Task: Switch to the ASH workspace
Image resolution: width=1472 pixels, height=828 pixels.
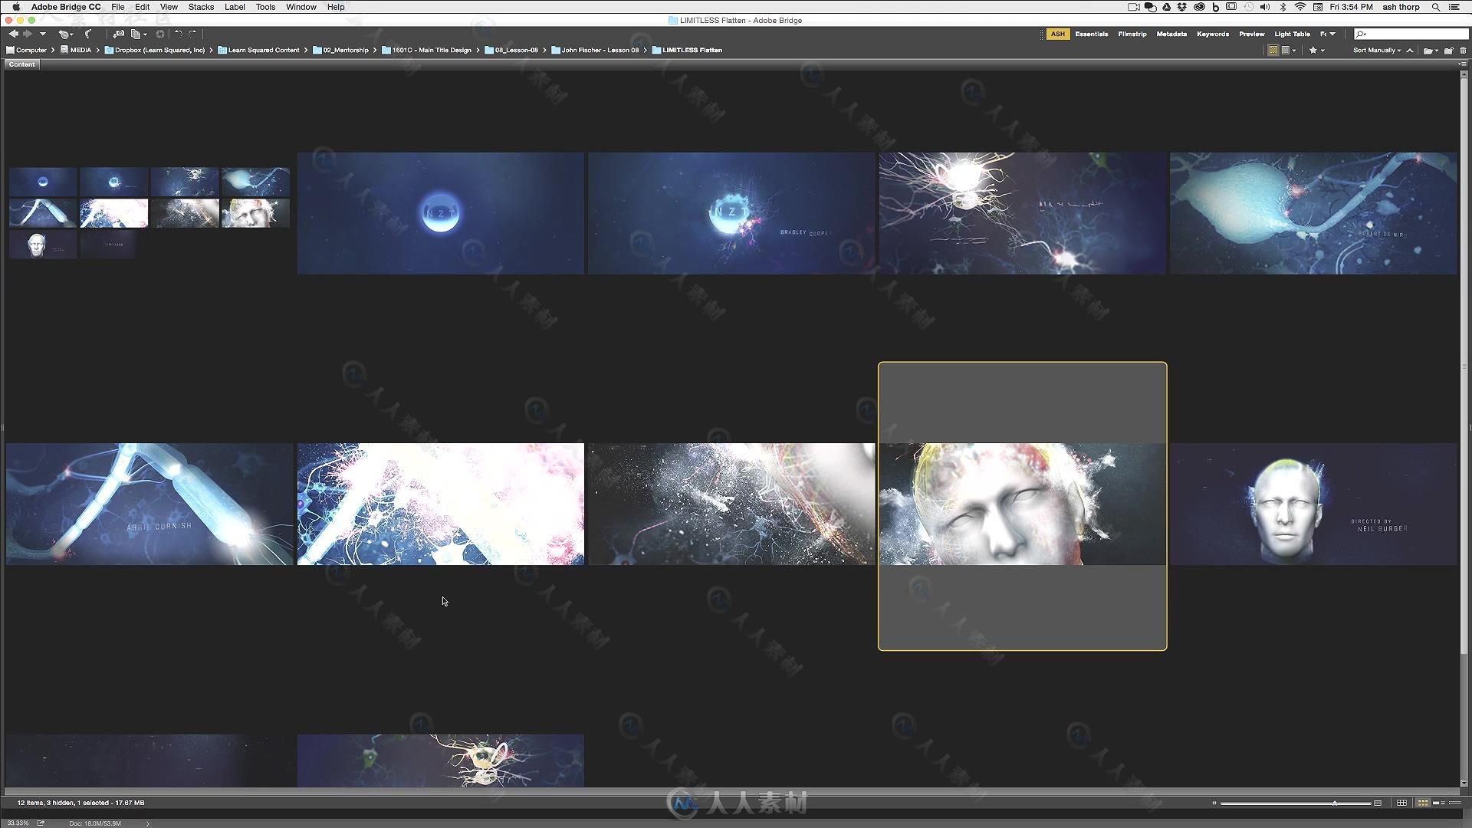Action: (1058, 34)
